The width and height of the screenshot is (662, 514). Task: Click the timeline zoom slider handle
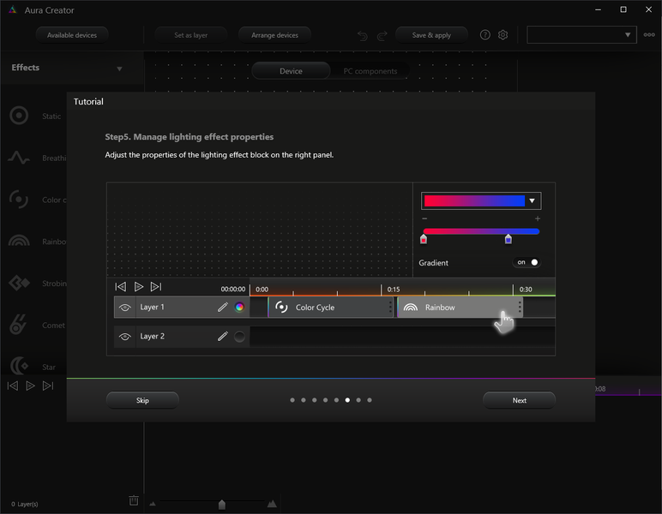[x=221, y=504]
